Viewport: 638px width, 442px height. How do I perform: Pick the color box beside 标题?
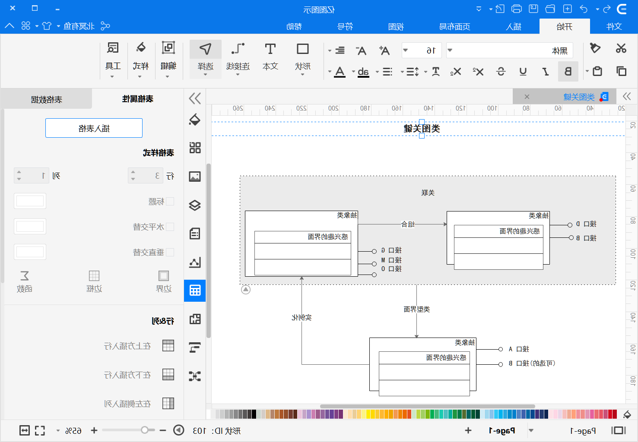coord(30,201)
